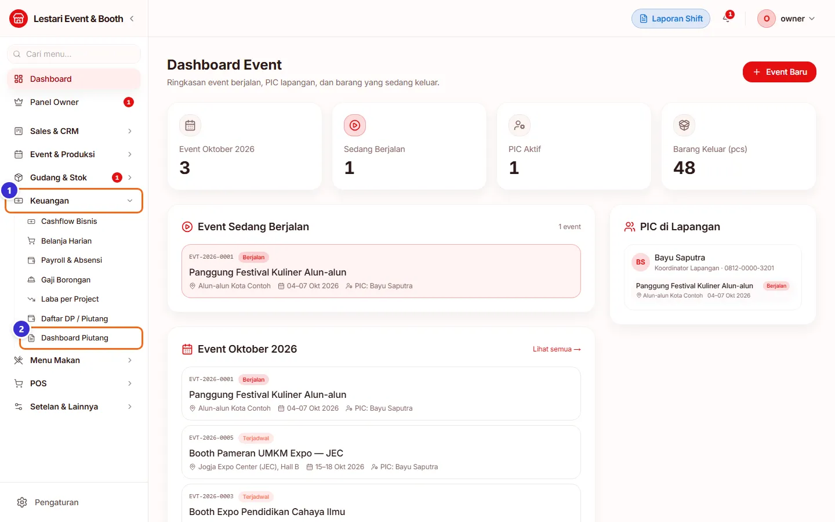Open the notification bell icon
The height and width of the screenshot is (522, 835).
pos(727,19)
